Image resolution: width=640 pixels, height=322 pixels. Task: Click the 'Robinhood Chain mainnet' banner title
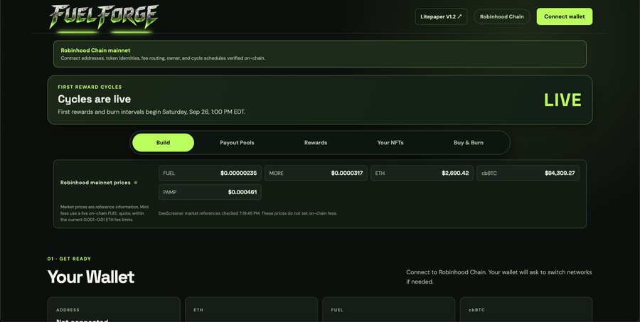(95, 50)
